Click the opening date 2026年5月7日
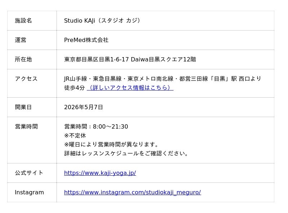Image resolution: width=288 pixels, height=213 pixels. coord(84,107)
